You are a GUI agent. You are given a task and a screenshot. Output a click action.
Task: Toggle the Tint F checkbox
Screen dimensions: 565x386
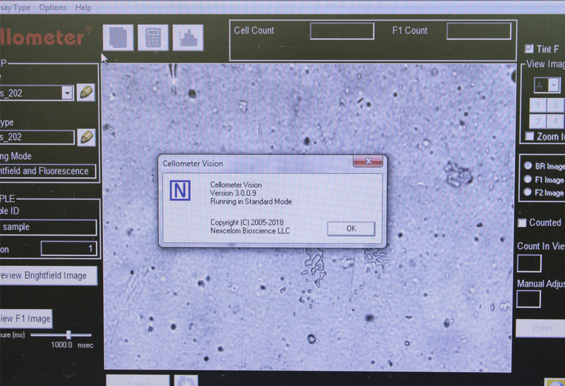coord(529,49)
